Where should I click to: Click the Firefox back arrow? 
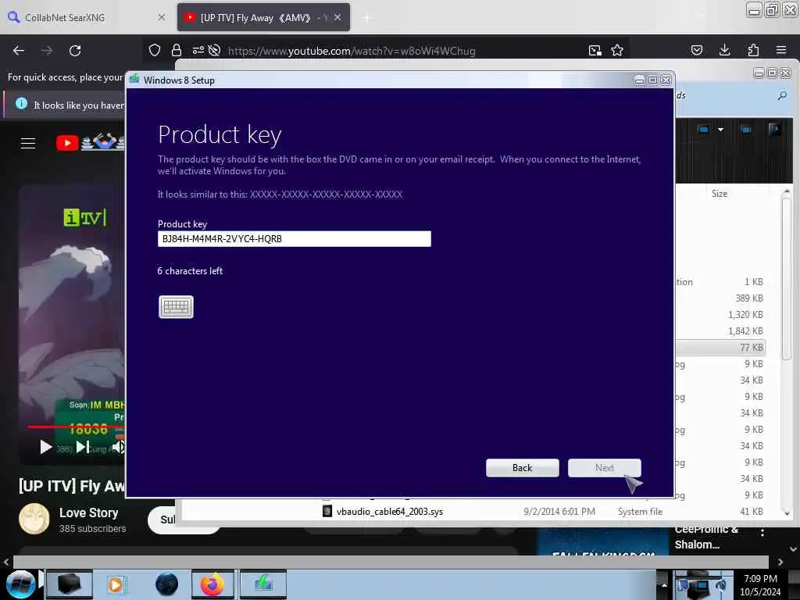19,51
